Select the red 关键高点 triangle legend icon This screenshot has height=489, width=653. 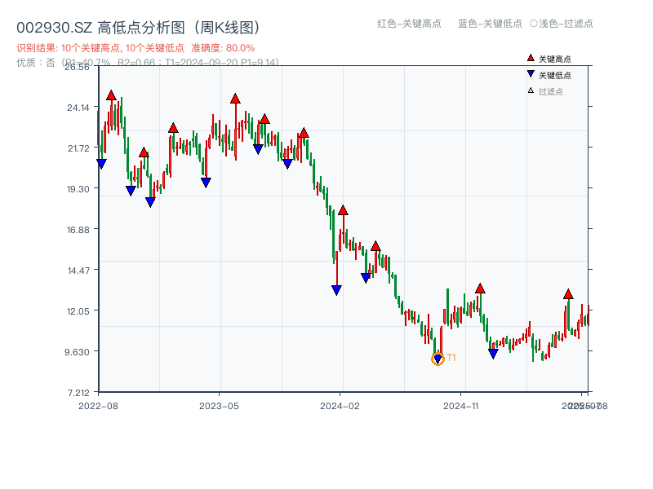[531, 58]
